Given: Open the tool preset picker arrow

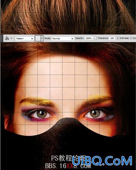Looking at the screenshot, I should coord(11,38).
